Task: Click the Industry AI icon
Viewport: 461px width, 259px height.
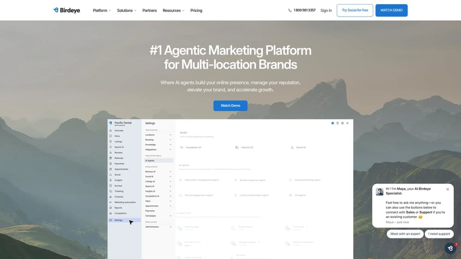Action: pos(237,148)
